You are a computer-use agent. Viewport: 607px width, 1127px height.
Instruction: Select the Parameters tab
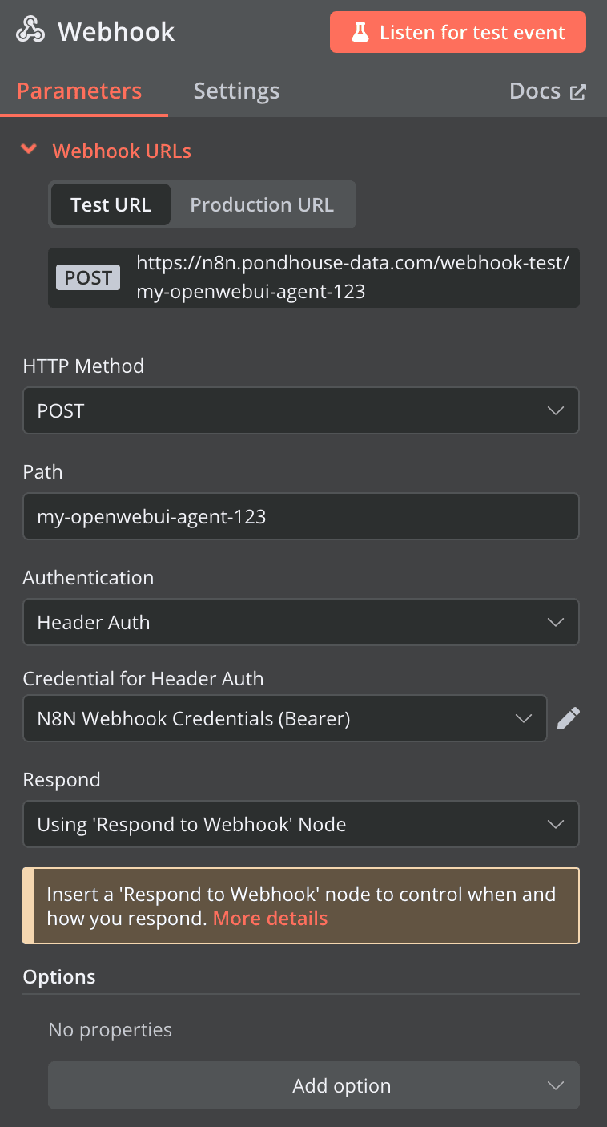click(x=77, y=91)
